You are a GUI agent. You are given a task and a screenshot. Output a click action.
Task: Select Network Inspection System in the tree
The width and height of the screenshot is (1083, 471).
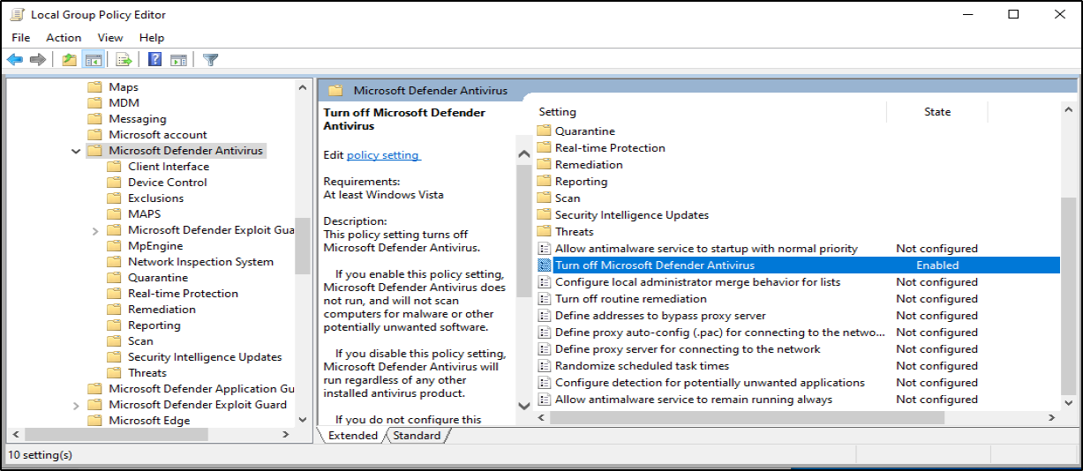201,262
